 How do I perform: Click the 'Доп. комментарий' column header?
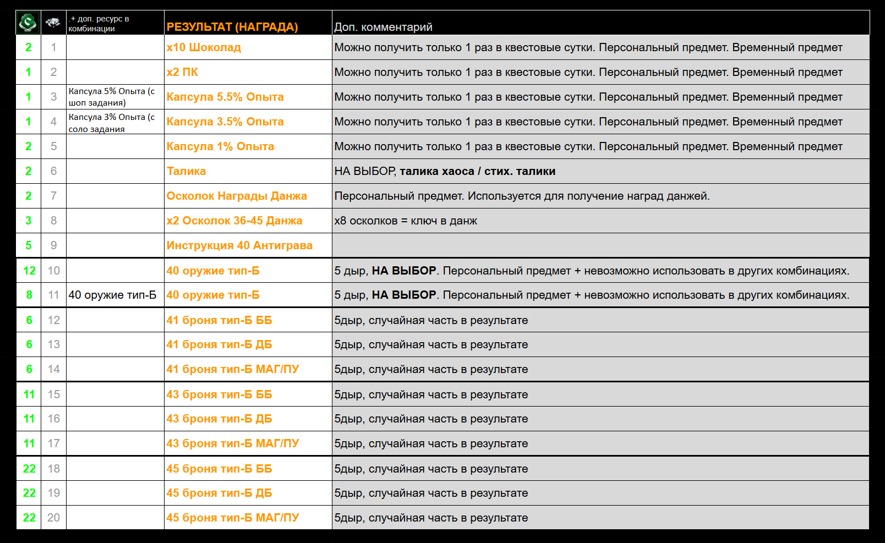(x=383, y=27)
